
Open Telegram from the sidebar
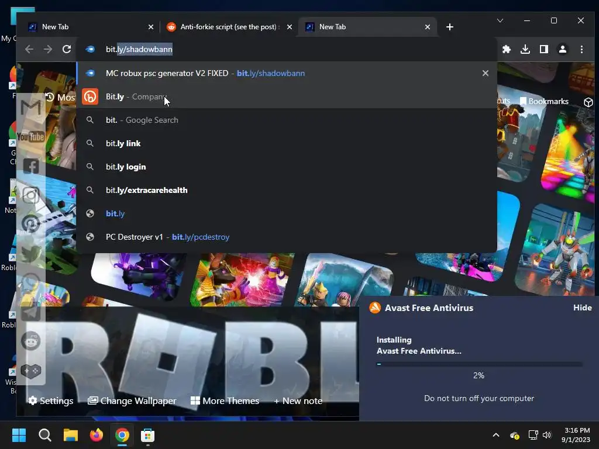pos(31,311)
